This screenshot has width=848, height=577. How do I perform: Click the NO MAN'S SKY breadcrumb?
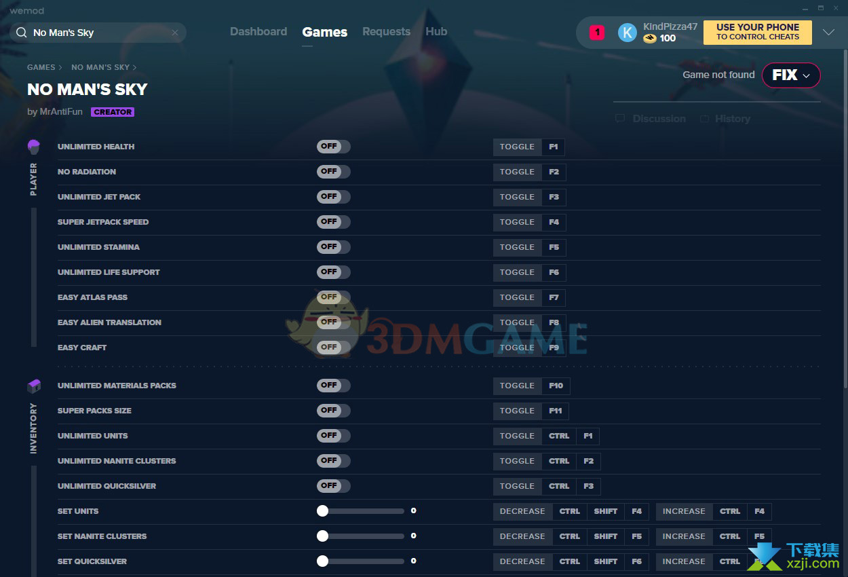coord(100,67)
